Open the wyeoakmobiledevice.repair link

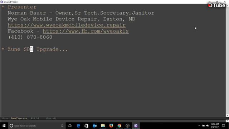point(67,25)
